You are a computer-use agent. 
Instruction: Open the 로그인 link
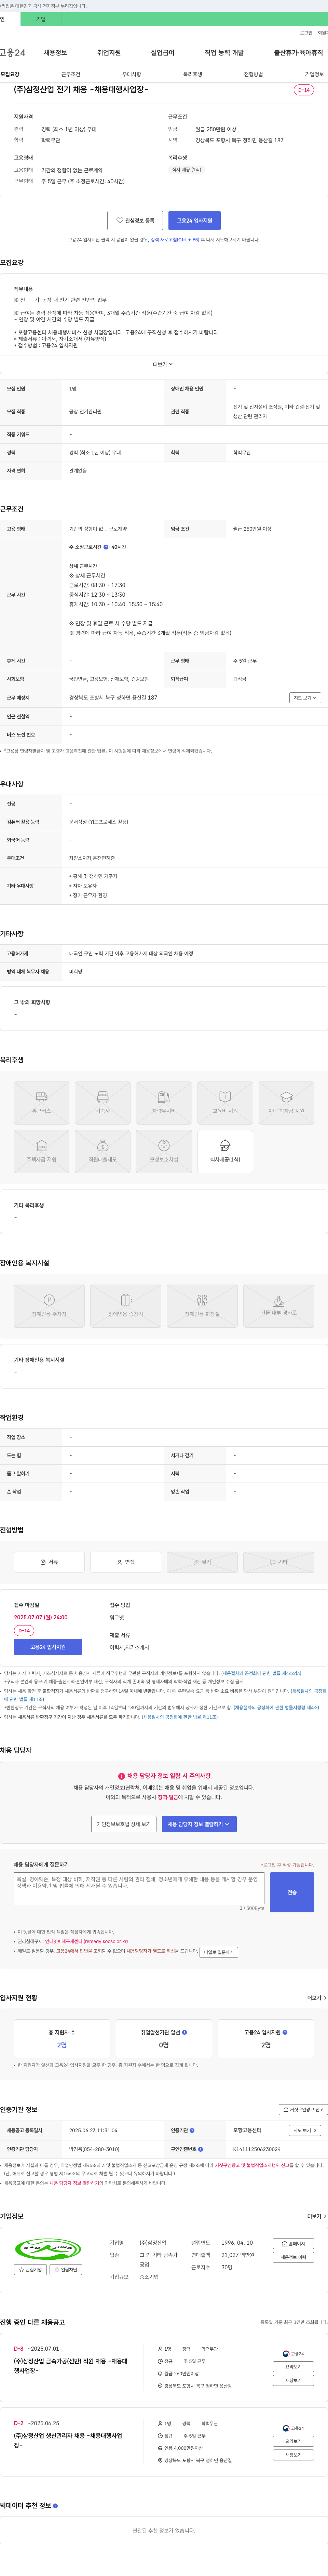pos(306,33)
